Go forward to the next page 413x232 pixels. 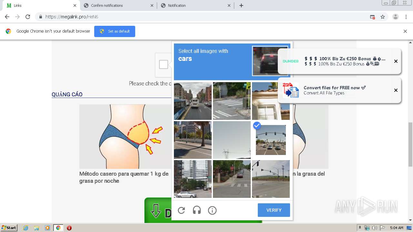pyautogui.click(x=17, y=17)
